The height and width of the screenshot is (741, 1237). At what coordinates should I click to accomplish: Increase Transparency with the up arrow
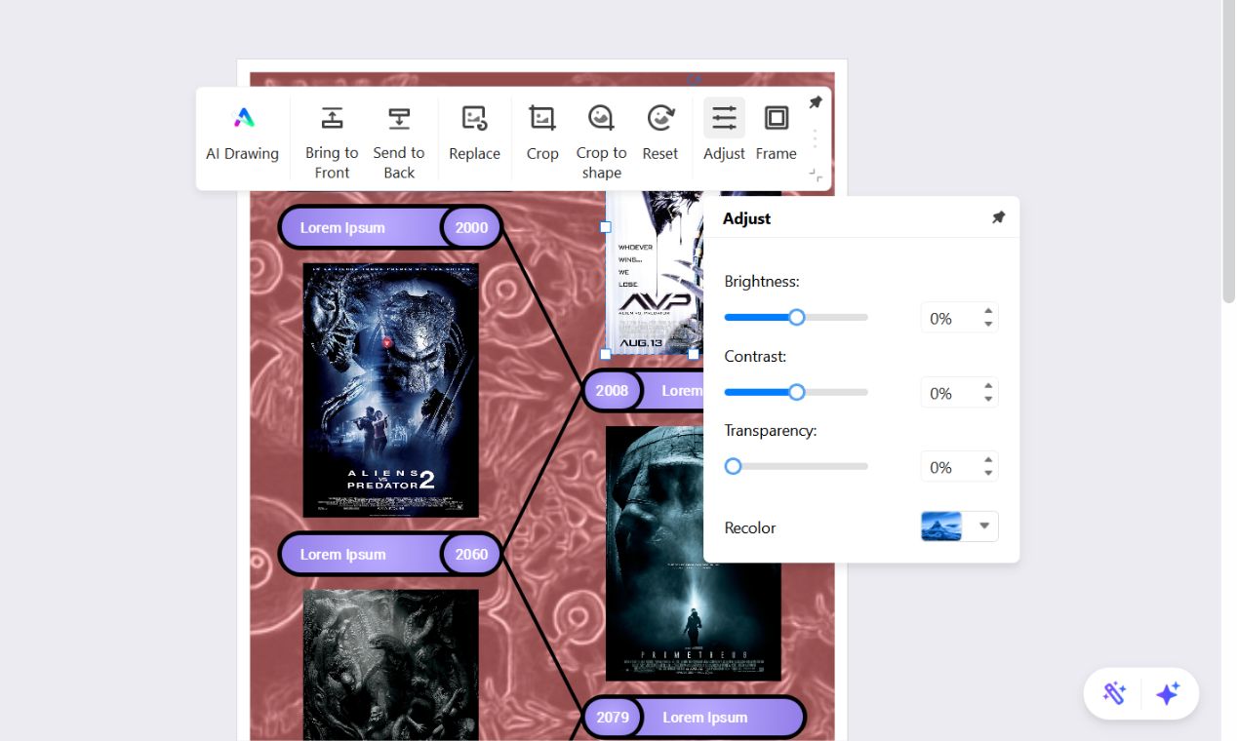pyautogui.click(x=988, y=460)
